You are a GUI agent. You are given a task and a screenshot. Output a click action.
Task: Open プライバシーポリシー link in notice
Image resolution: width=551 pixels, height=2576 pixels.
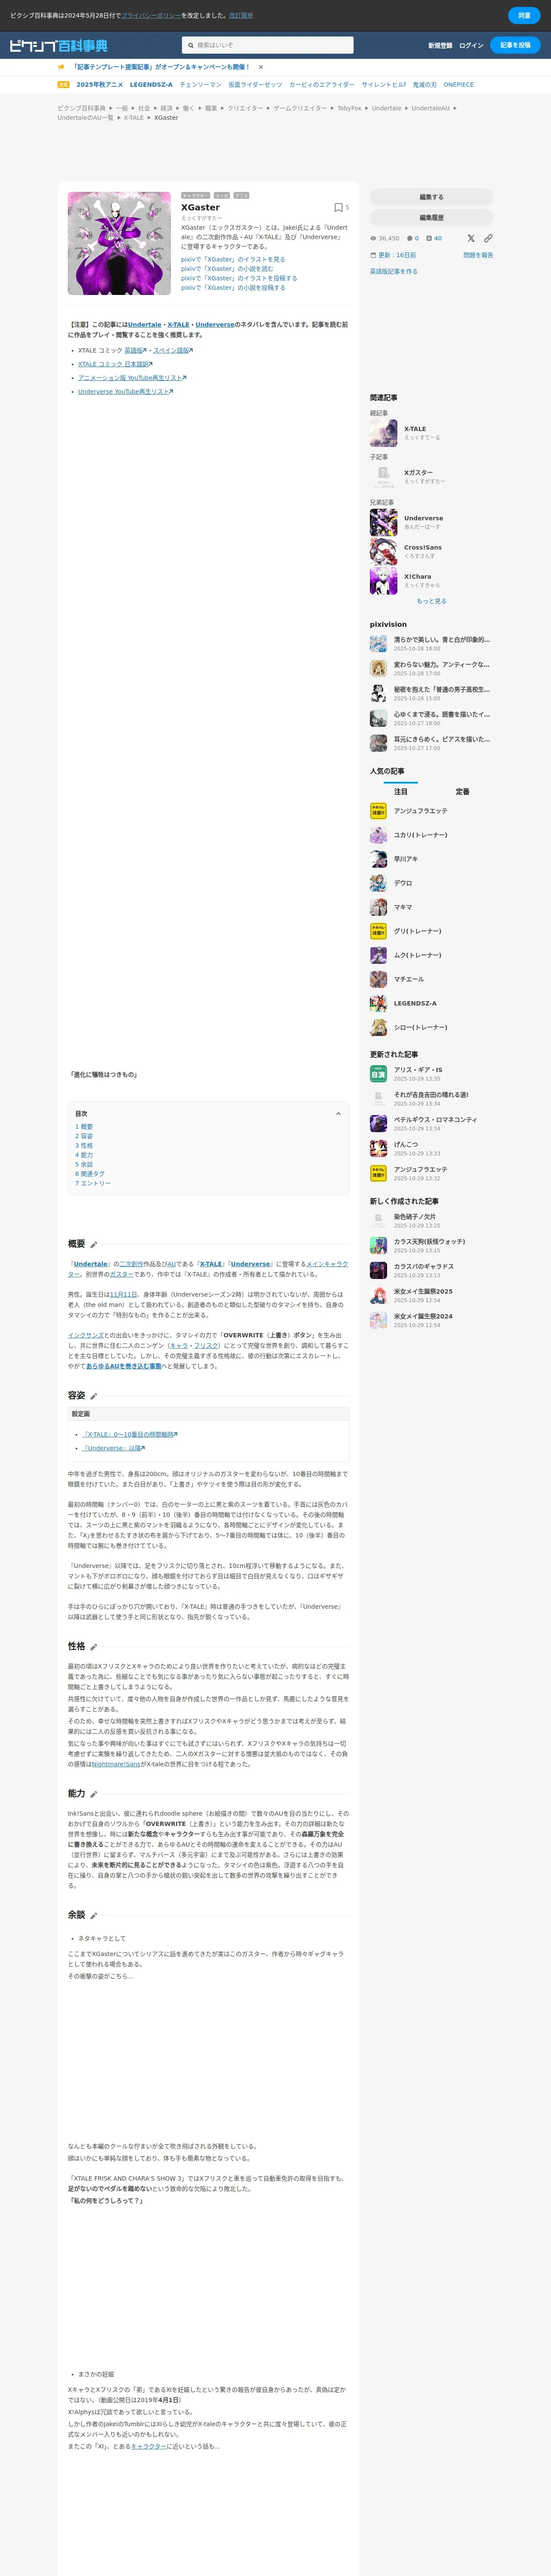(x=151, y=16)
